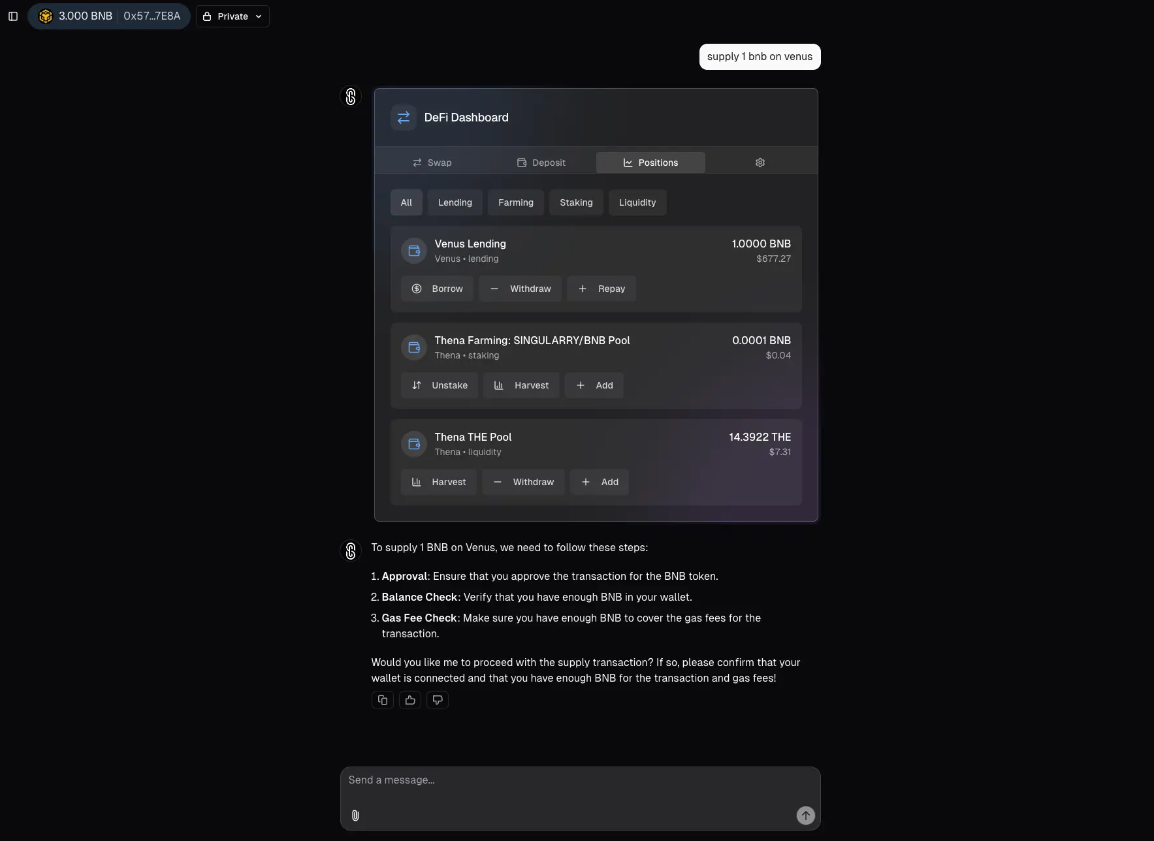Click the BNB wallet balance pill

(x=109, y=16)
